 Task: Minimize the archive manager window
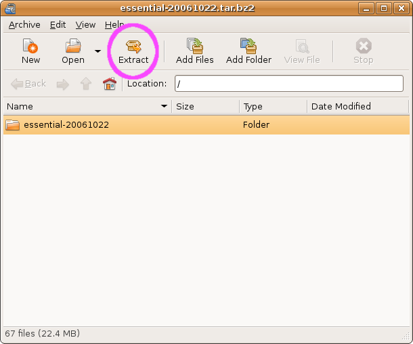(366, 8)
